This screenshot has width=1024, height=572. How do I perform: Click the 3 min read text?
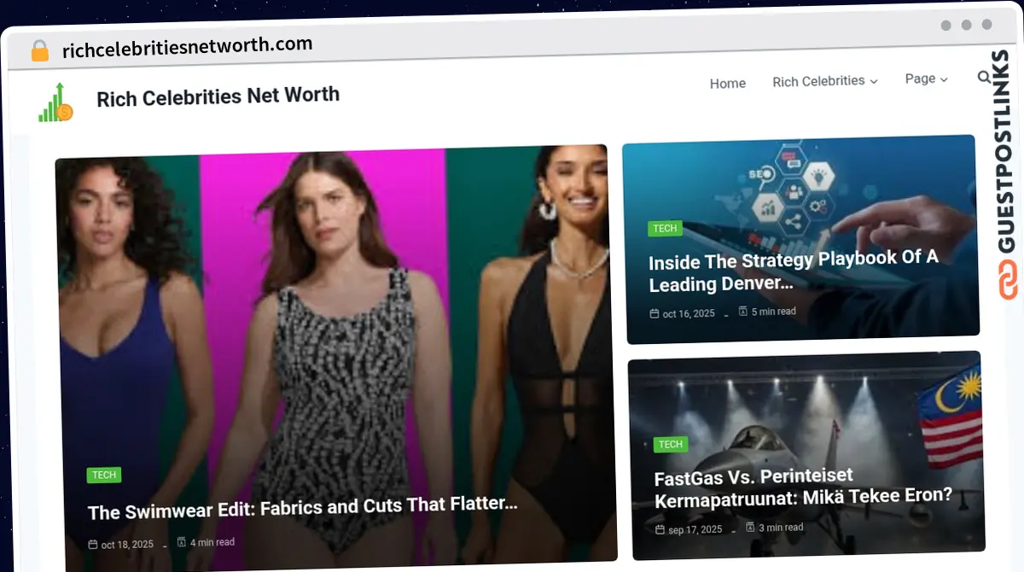(x=781, y=528)
